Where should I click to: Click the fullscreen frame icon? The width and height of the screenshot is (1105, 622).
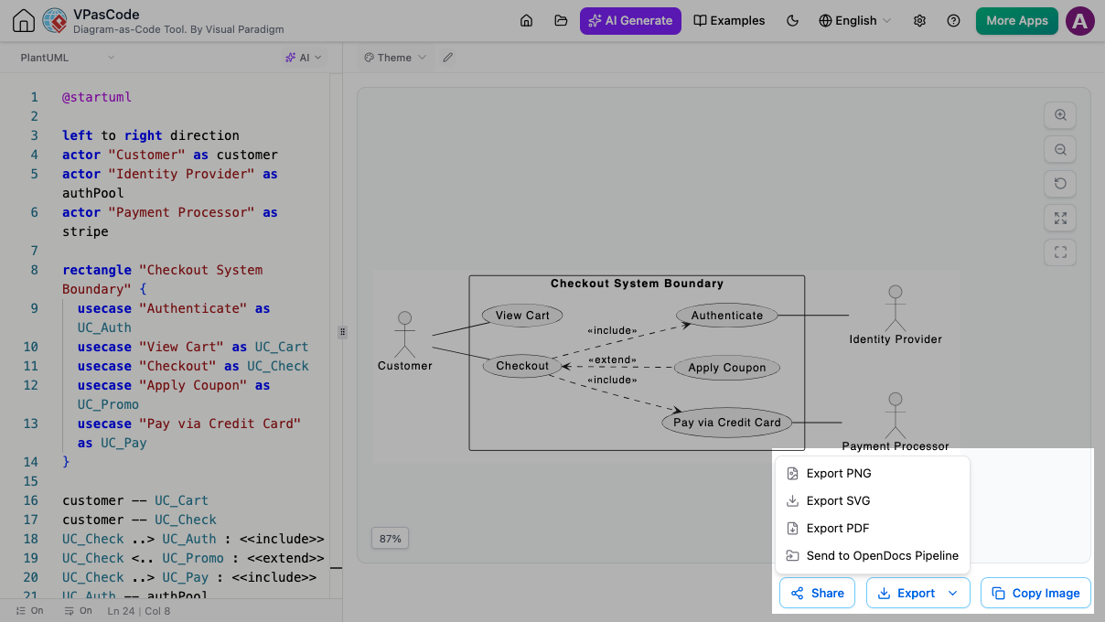coord(1060,252)
